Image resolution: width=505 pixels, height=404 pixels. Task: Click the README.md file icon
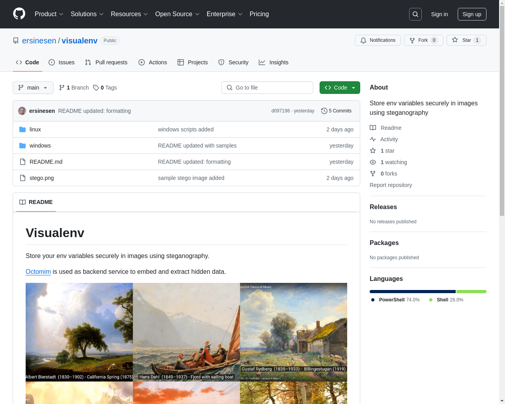coord(22,162)
